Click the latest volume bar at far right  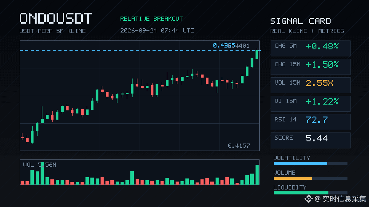[257, 174]
